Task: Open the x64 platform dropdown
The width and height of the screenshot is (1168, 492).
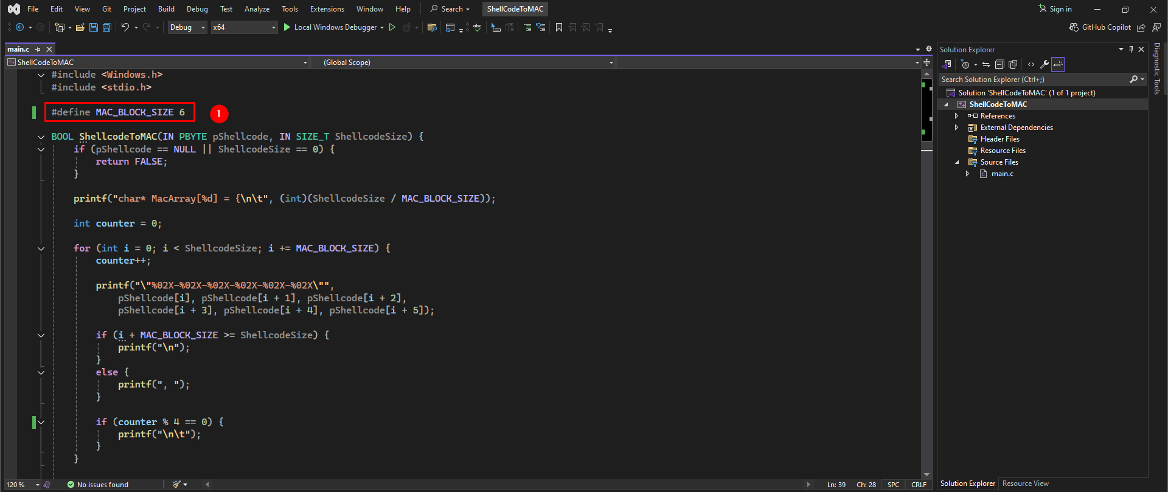Action: 244,27
